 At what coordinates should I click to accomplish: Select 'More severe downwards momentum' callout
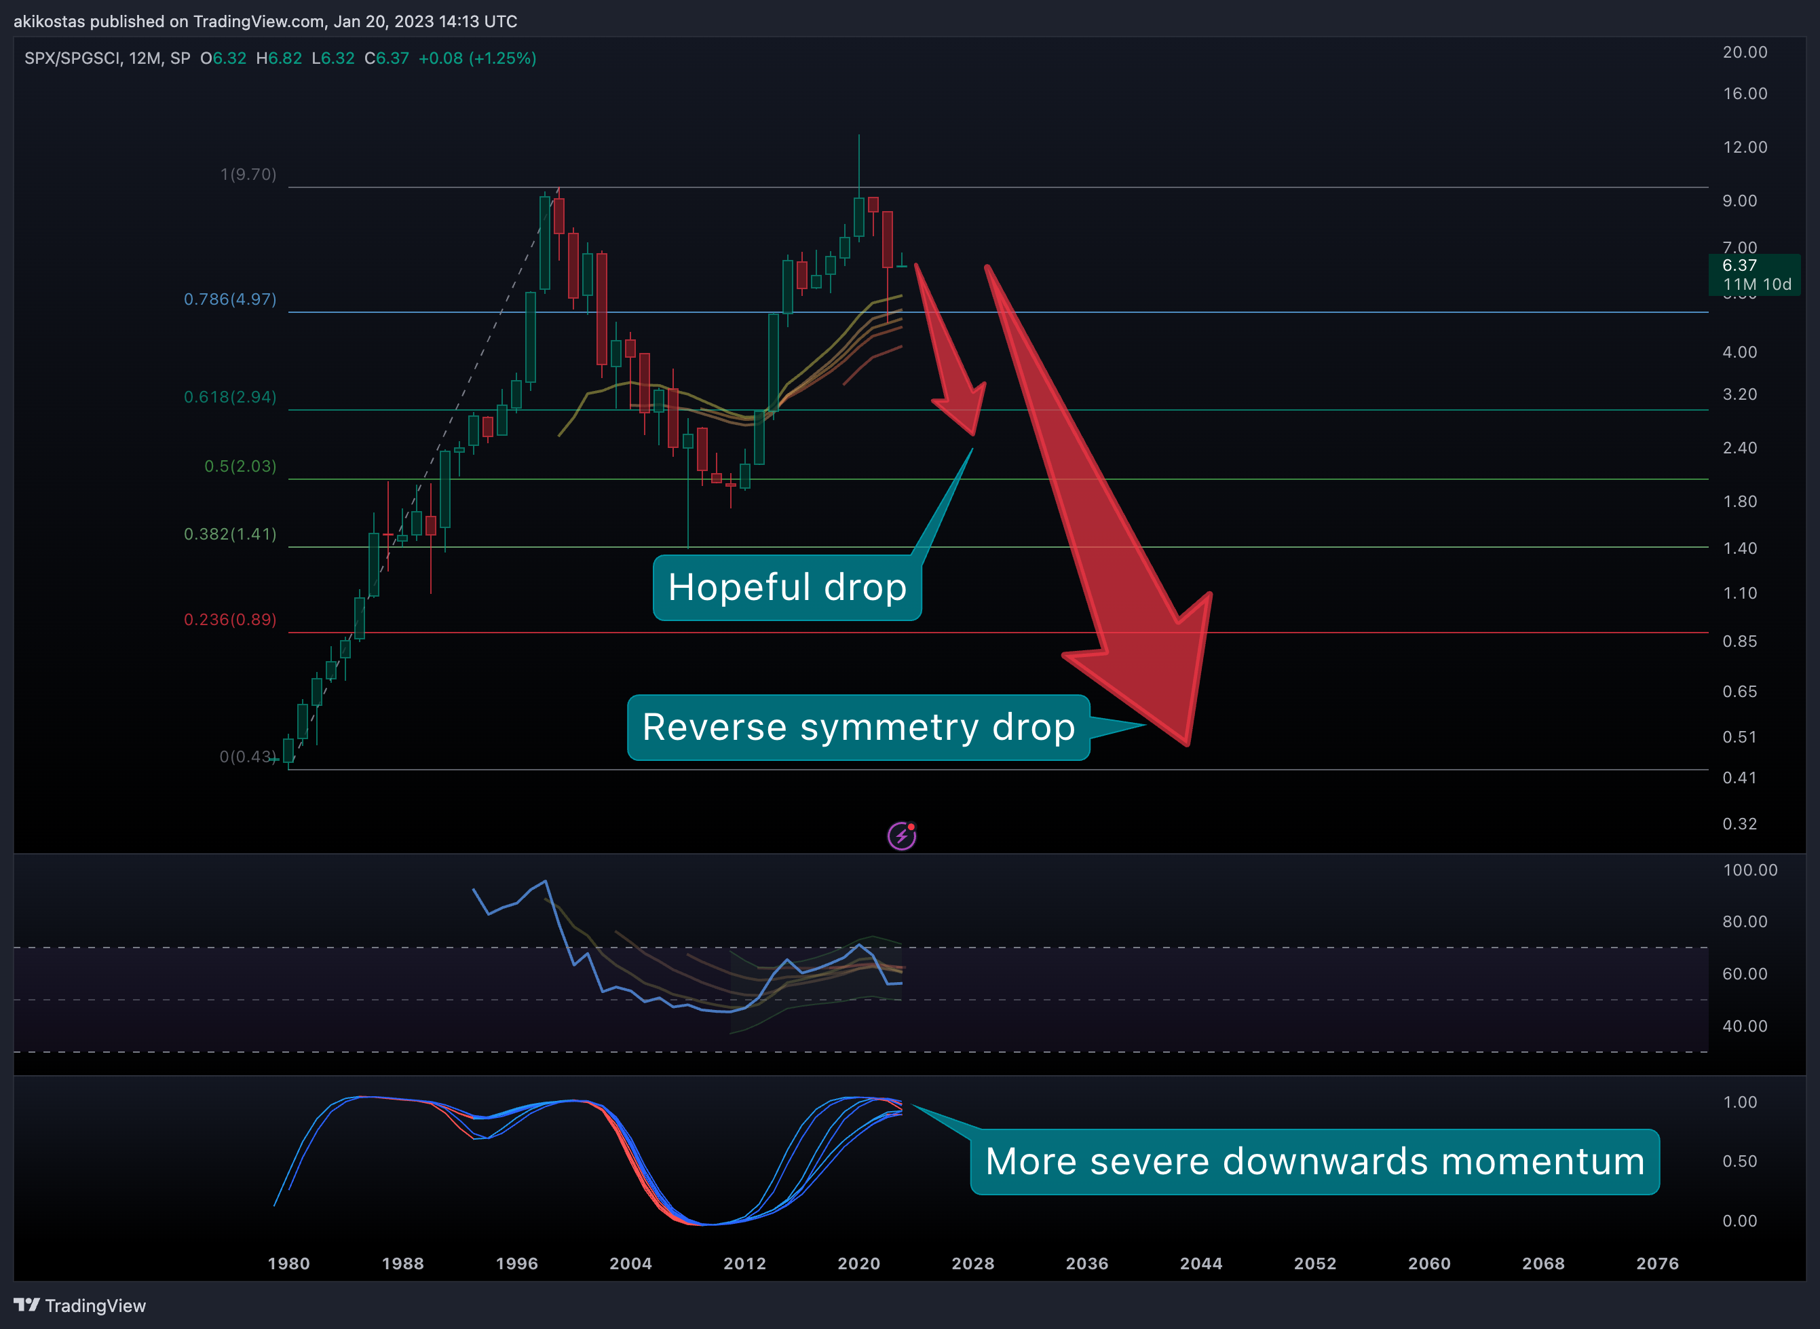(x=1315, y=1161)
